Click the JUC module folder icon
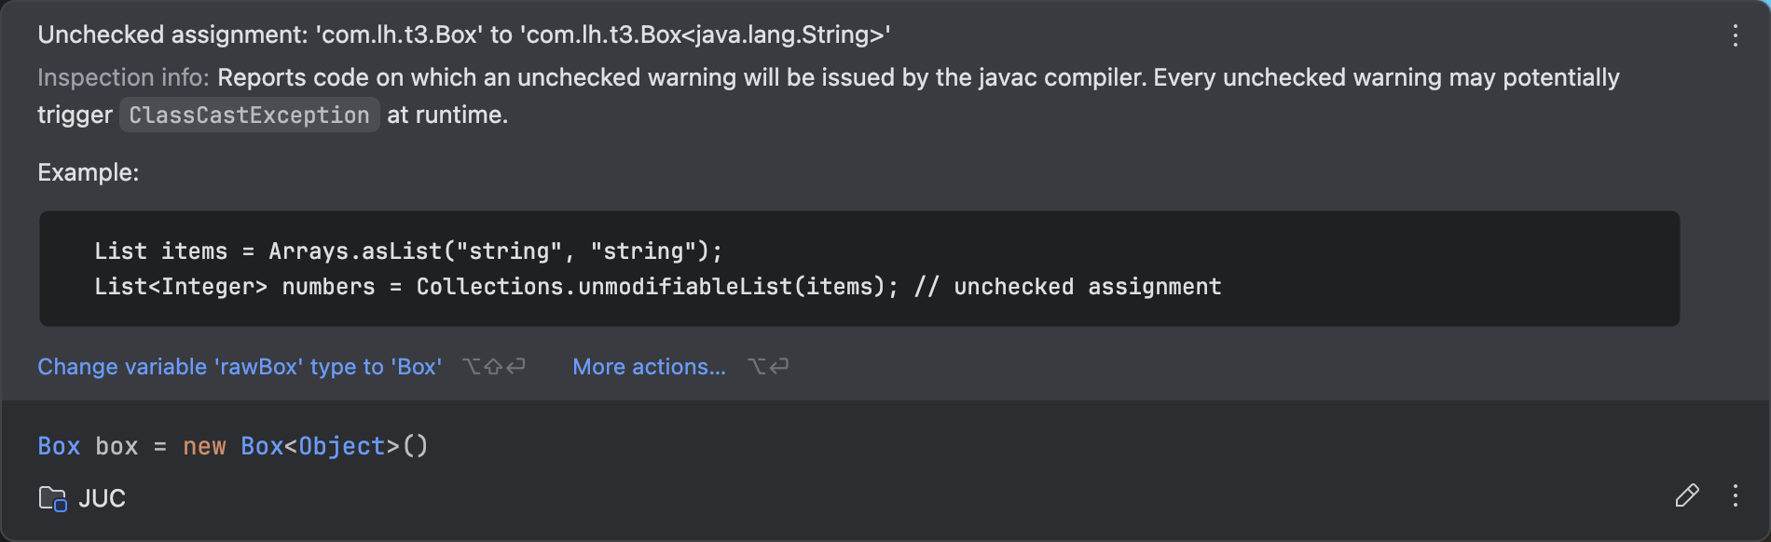The width and height of the screenshot is (1771, 542). (52, 498)
